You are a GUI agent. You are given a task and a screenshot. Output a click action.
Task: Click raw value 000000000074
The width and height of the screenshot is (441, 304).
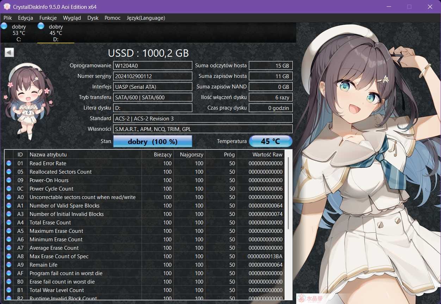tap(266, 214)
